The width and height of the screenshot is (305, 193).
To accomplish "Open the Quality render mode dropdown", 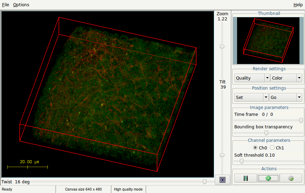I will (252, 78).
